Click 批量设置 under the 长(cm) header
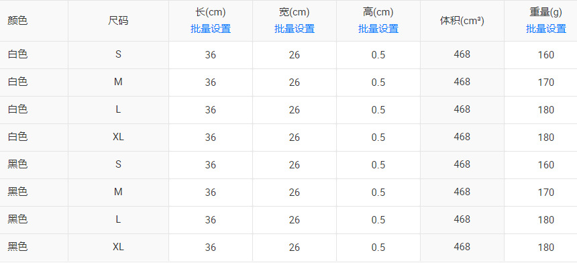The height and width of the screenshot is (269, 577). click(x=210, y=29)
